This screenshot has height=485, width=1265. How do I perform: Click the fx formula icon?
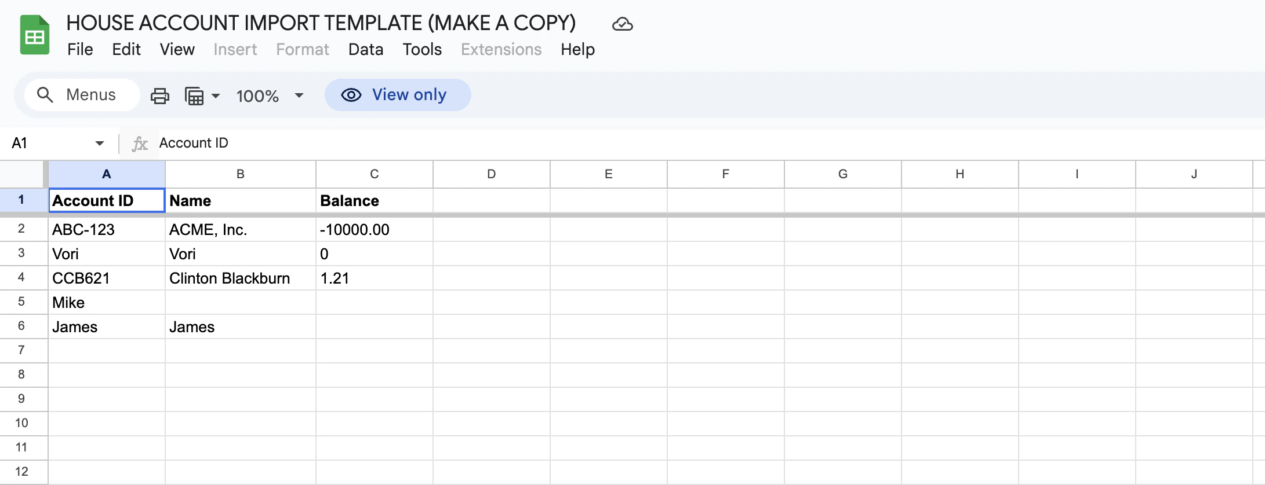(x=140, y=144)
